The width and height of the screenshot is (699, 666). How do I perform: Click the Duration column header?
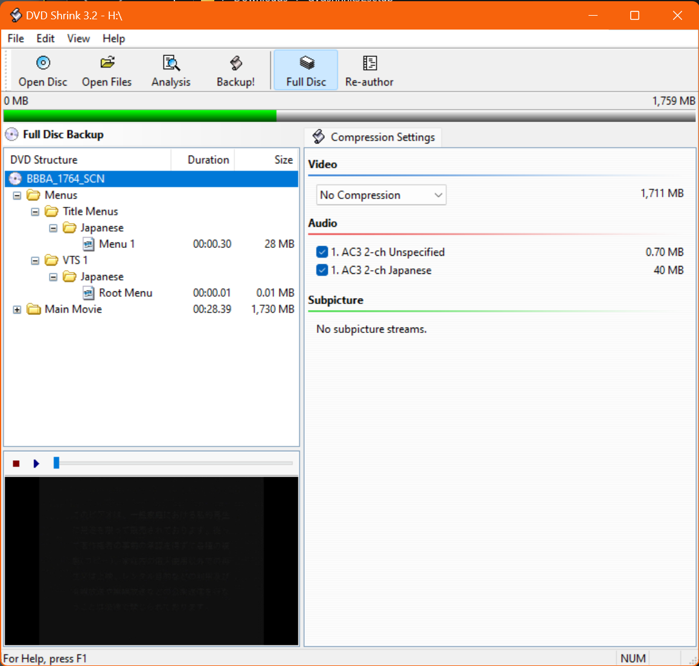[x=203, y=160]
